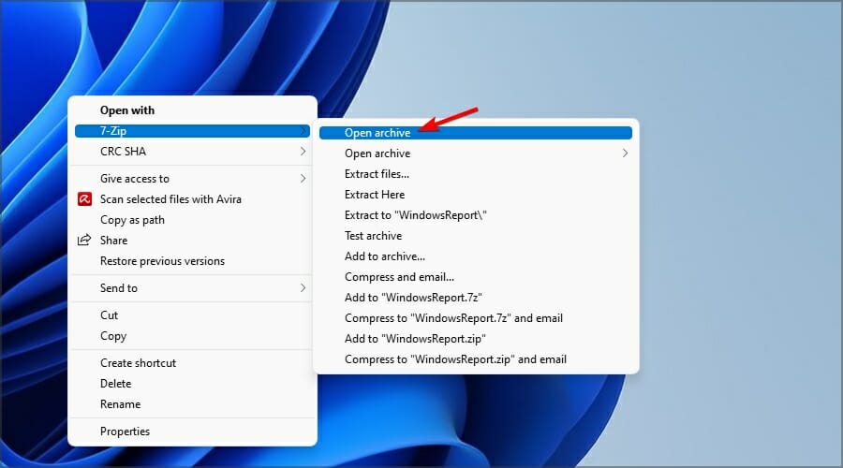Expand the CRC SHA chevron arrow
The image size is (843, 468).
303,152
